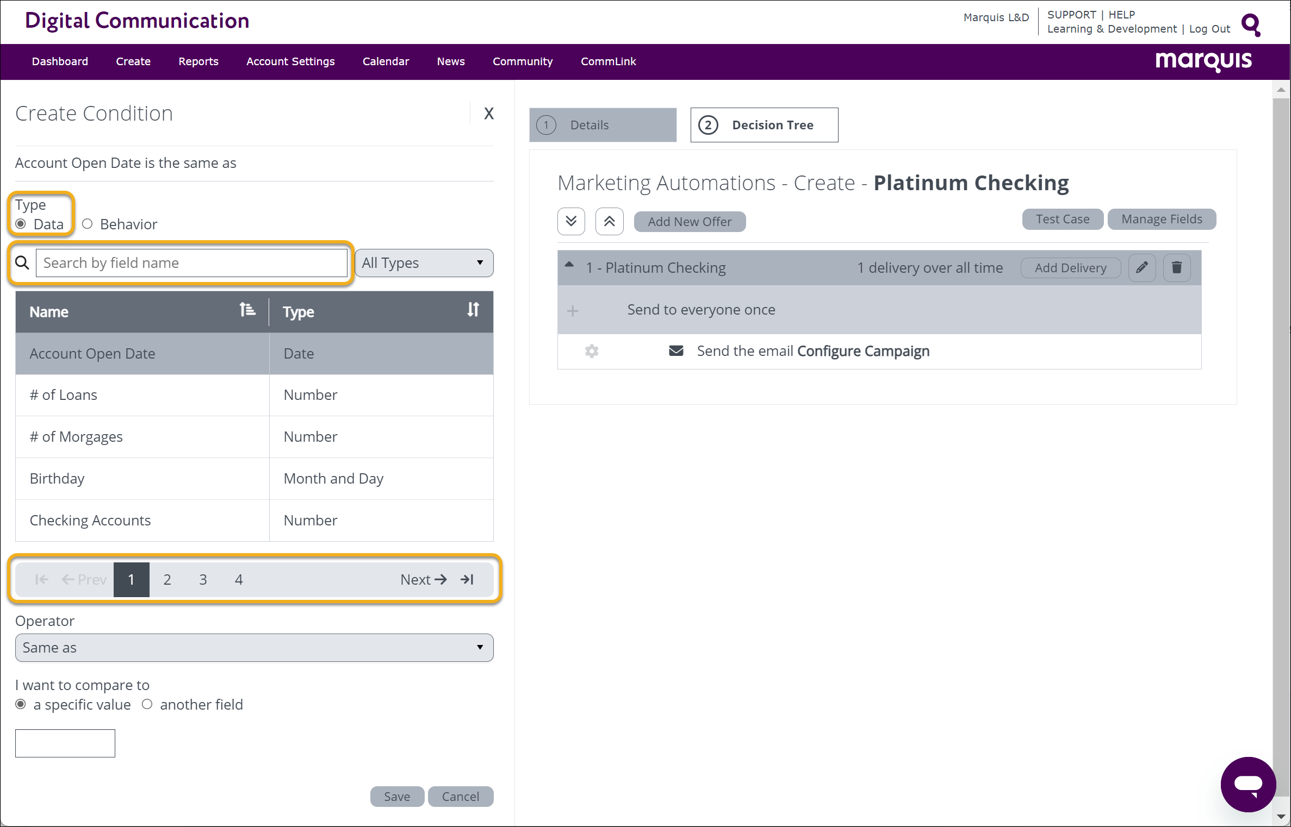
Task: Click the magnifier search icon in header
Action: [1251, 24]
